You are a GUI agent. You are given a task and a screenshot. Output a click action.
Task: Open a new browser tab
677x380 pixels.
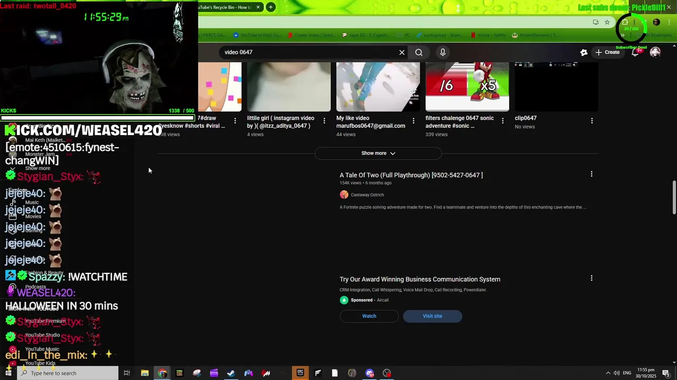[x=270, y=7]
